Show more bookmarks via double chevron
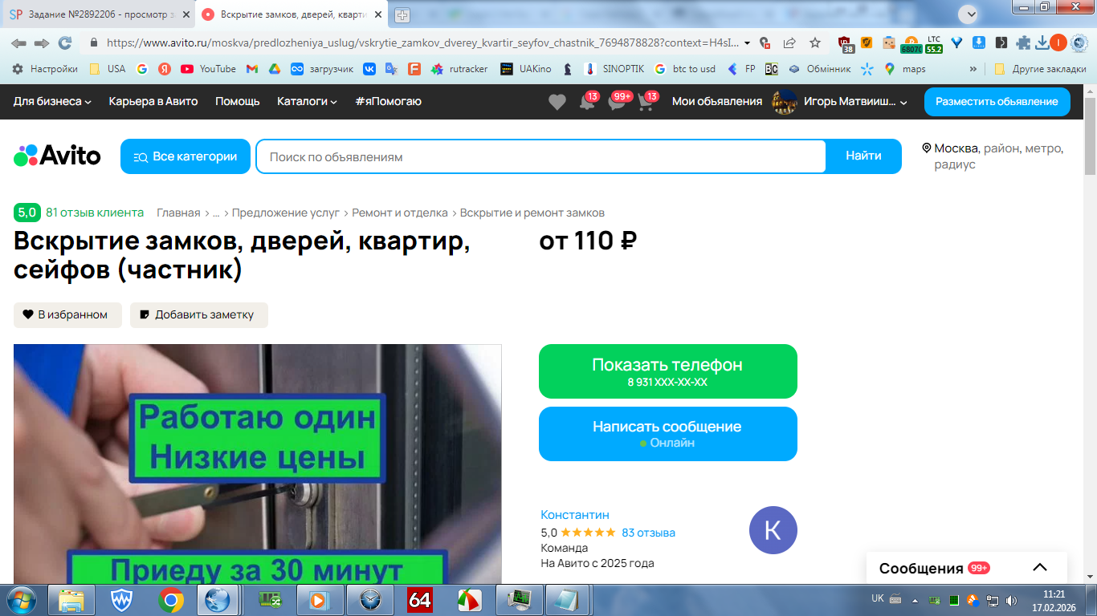The image size is (1097, 616). tap(974, 69)
